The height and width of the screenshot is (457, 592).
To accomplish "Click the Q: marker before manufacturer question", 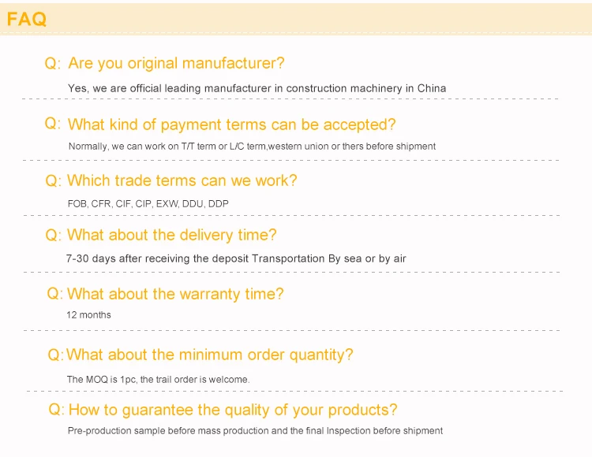I will (52, 63).
